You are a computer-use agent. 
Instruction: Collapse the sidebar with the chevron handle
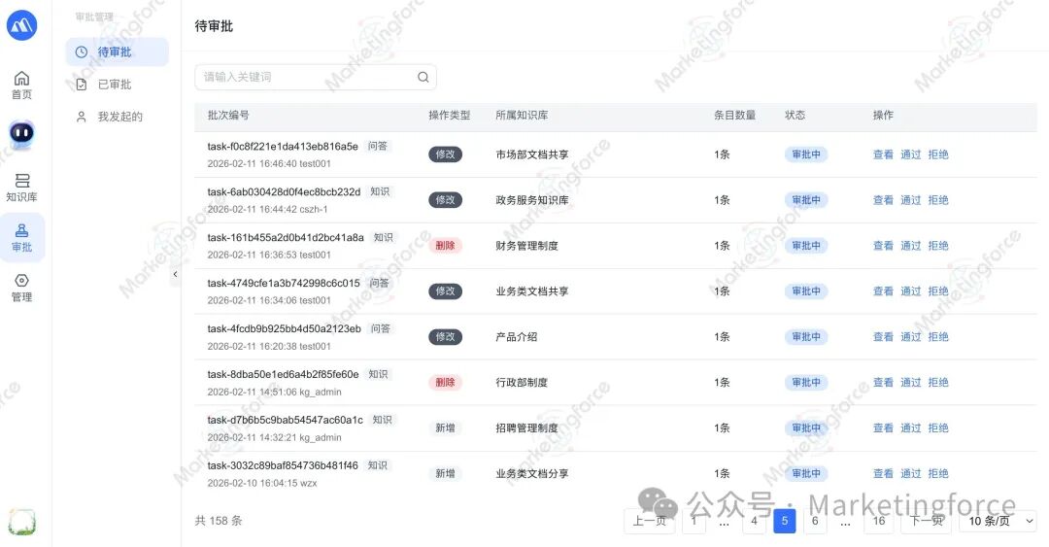tap(175, 275)
